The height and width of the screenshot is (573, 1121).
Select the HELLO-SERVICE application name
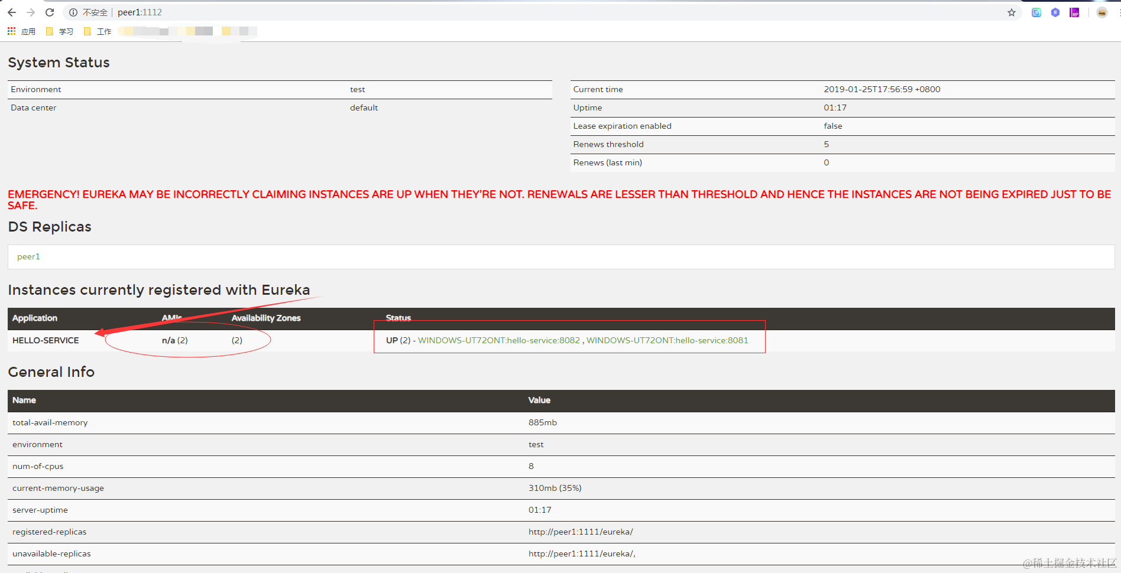click(46, 340)
